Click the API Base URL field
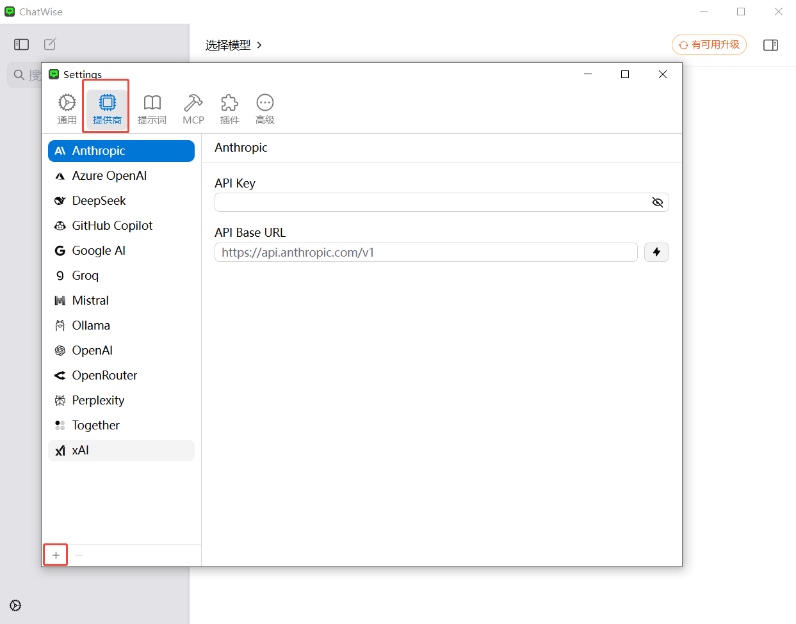 tap(426, 252)
